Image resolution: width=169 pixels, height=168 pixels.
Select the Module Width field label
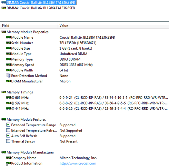(22, 70)
